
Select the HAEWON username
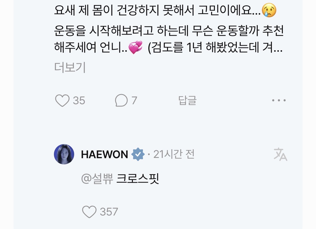click(x=104, y=155)
